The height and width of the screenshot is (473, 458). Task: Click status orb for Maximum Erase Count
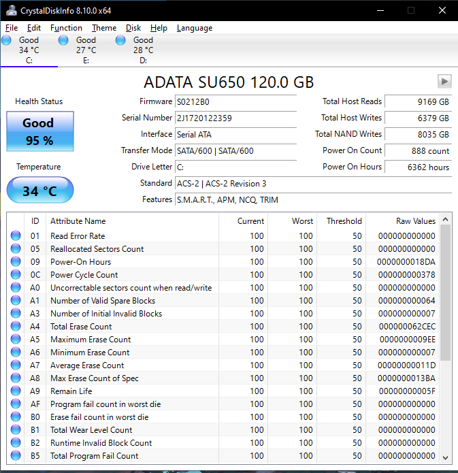pyautogui.click(x=16, y=340)
